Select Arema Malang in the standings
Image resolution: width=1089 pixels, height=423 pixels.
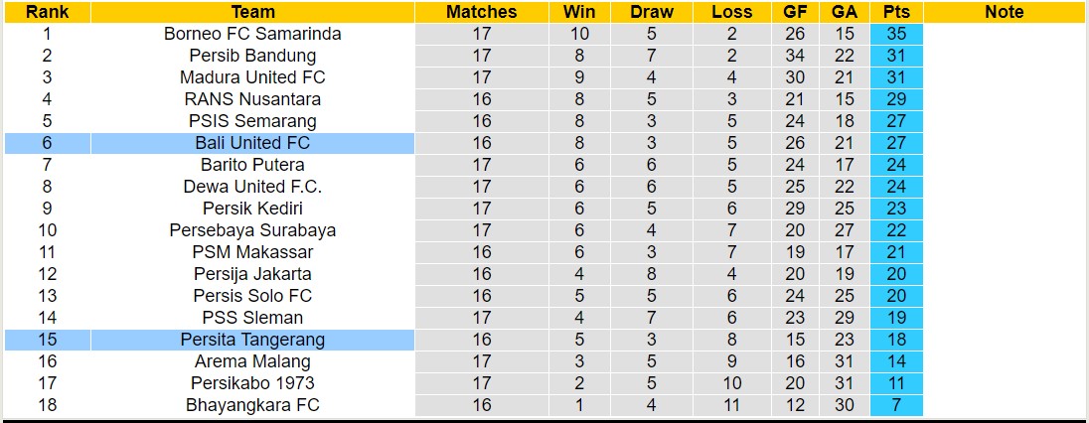tap(252, 361)
